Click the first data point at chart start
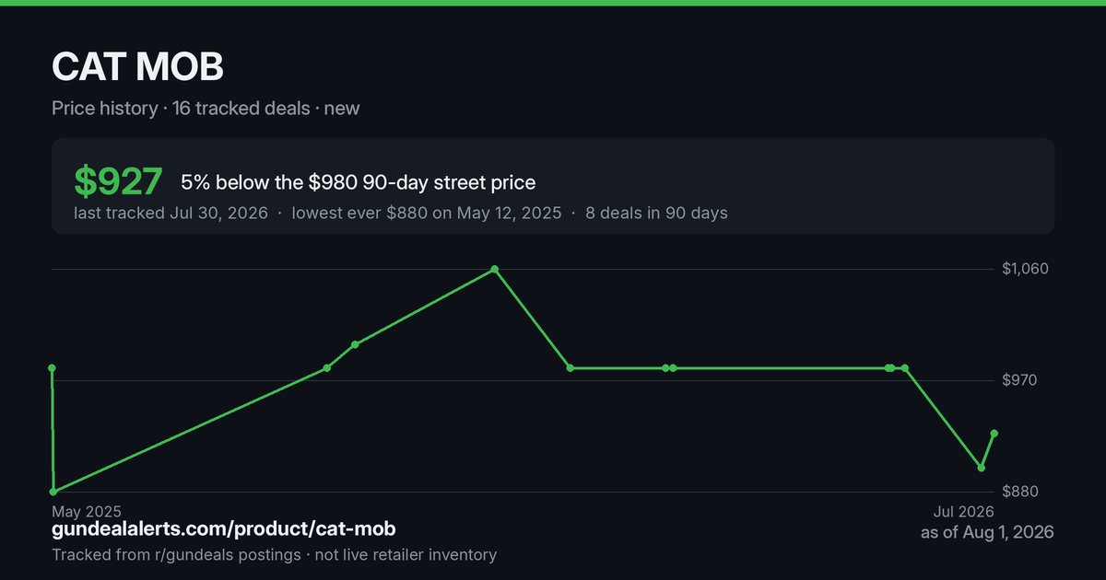 [52, 368]
